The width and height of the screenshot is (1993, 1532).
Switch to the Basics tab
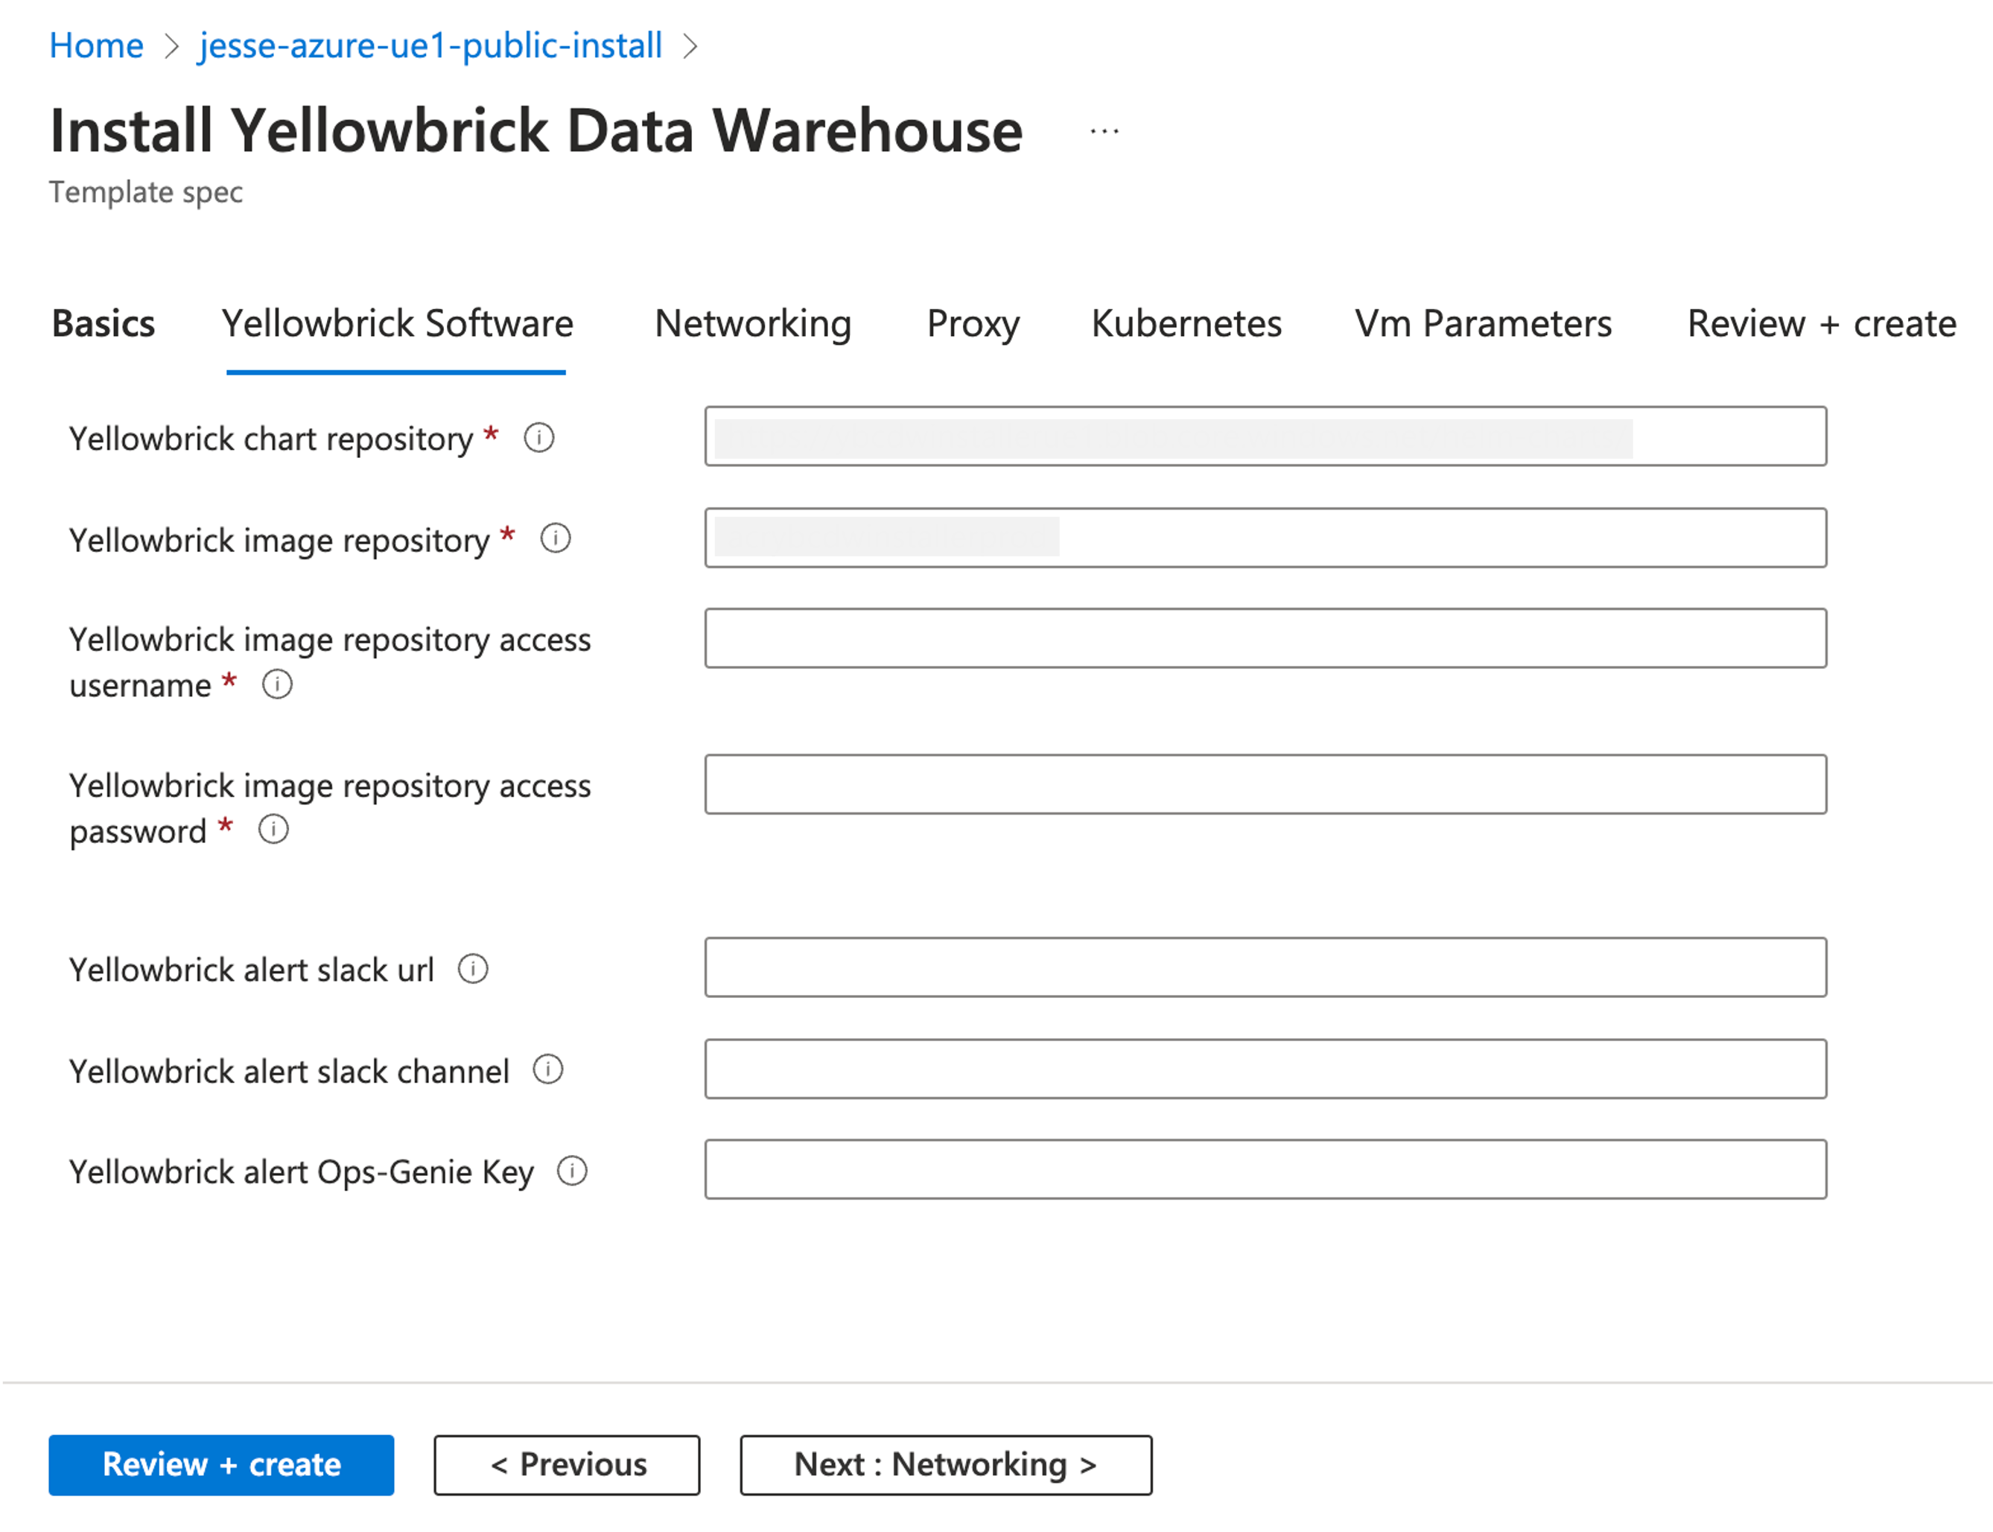coord(103,324)
